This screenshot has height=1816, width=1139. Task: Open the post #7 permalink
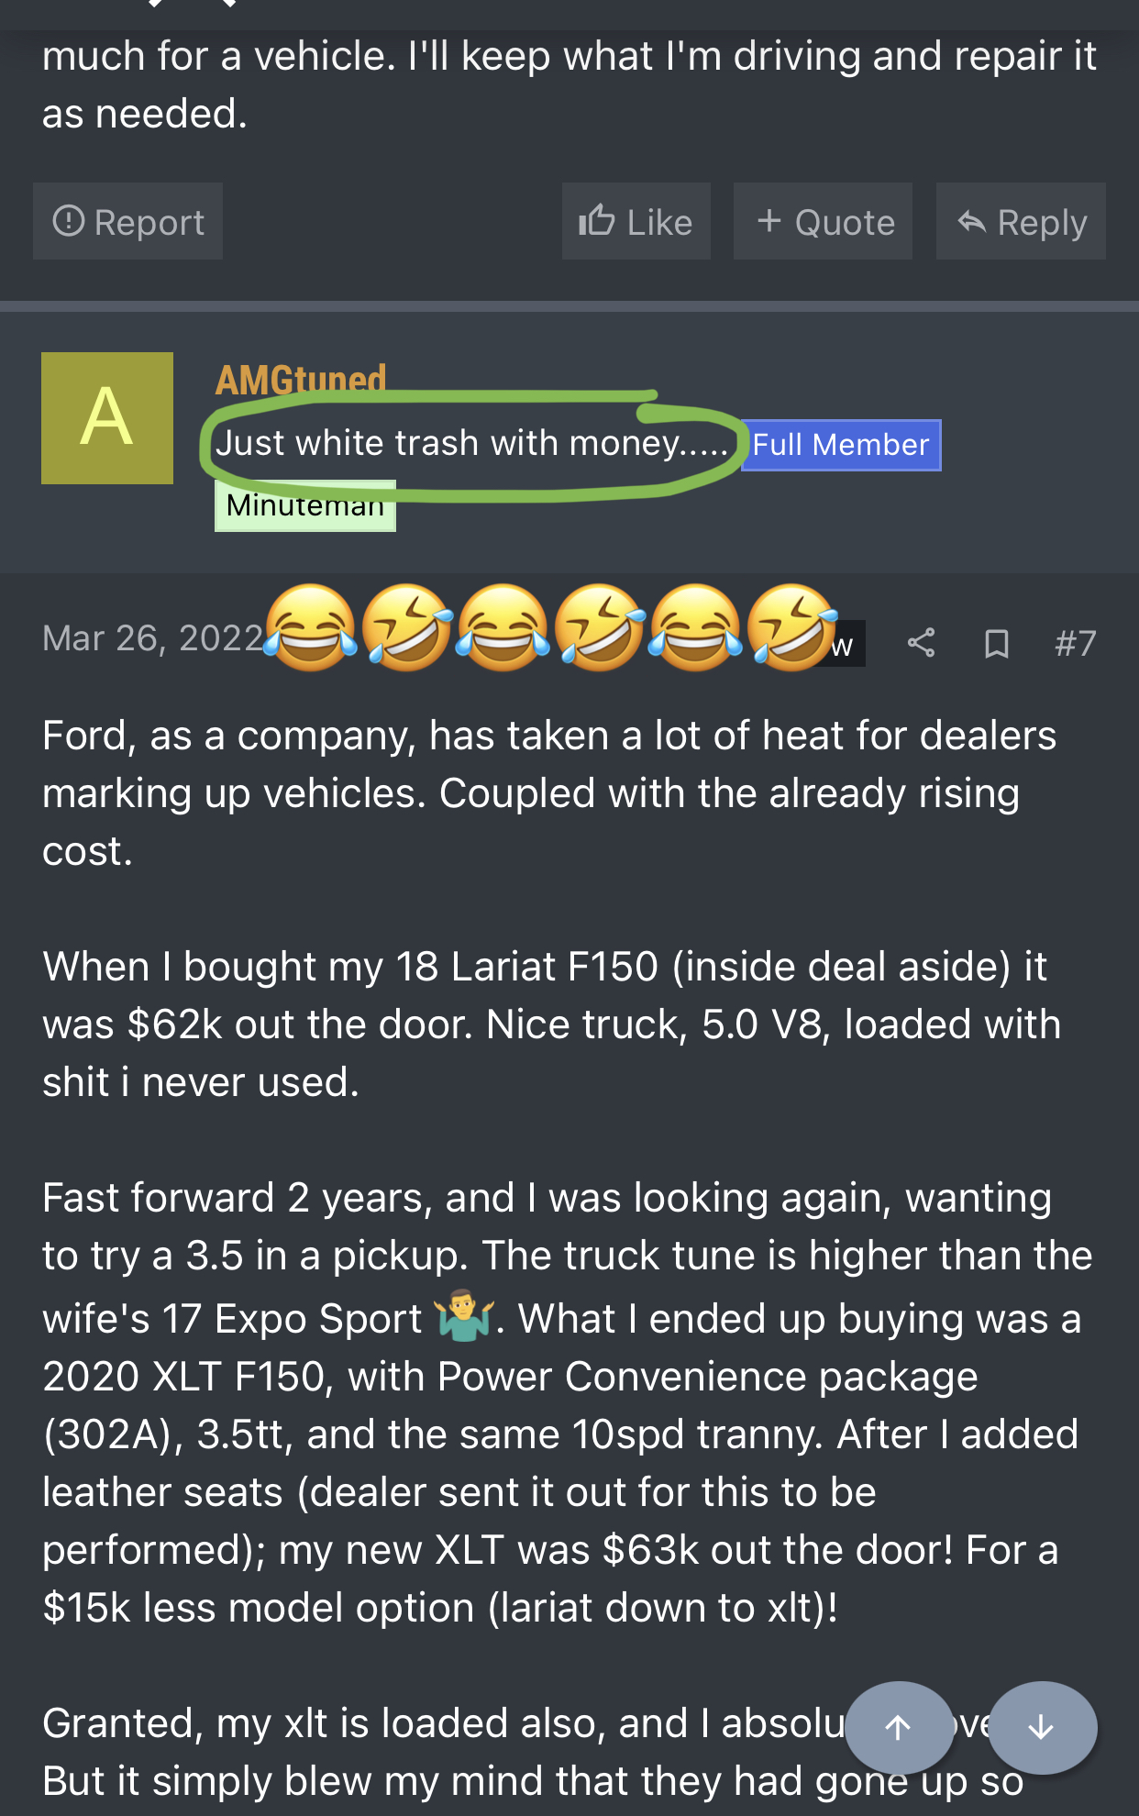tap(1075, 643)
